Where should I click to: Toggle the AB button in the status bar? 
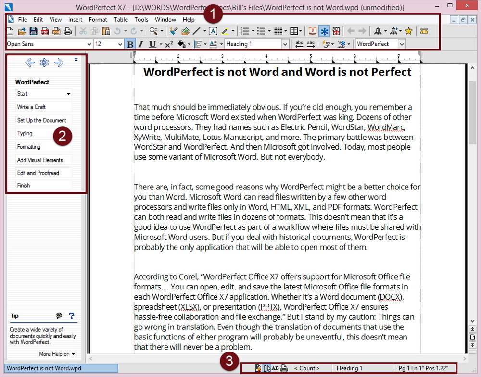pyautogui.click(x=276, y=368)
